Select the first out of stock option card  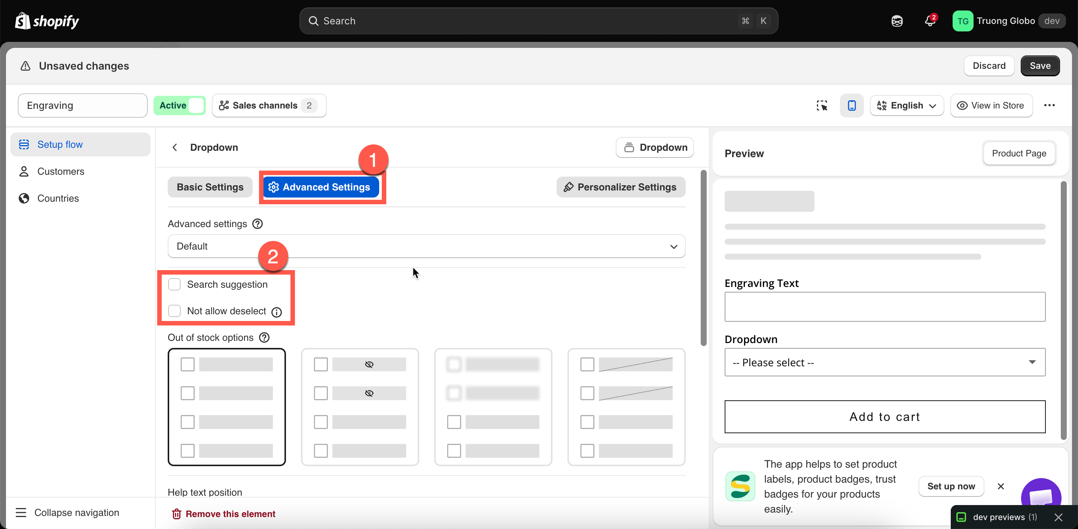(x=227, y=407)
